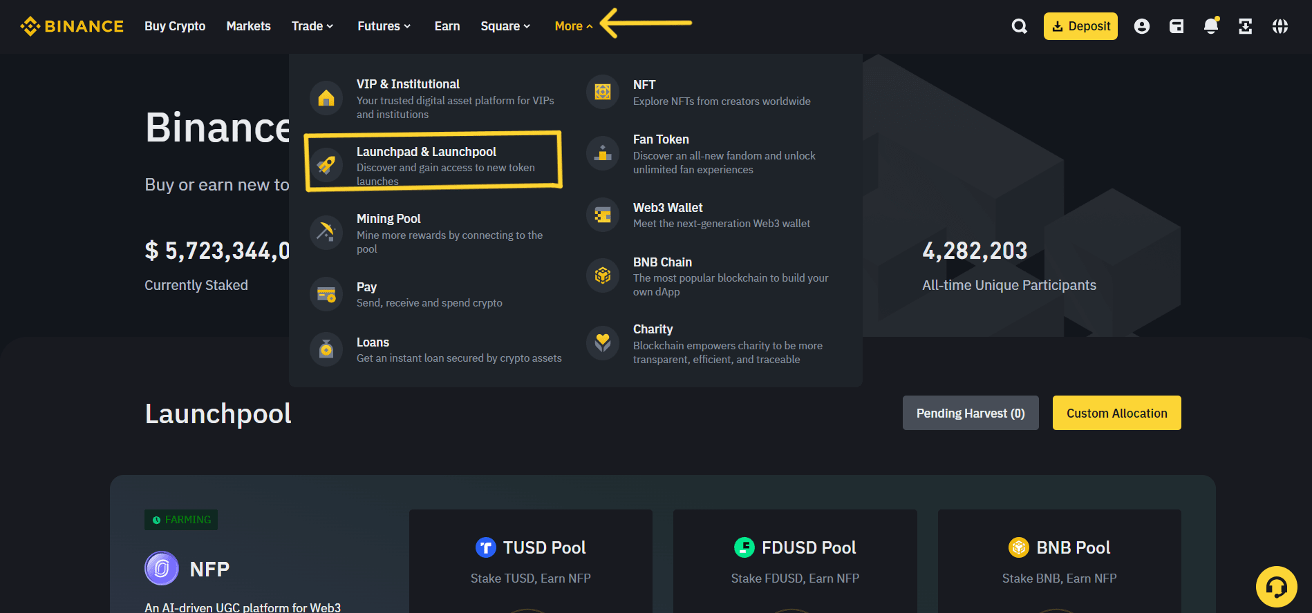Viewport: 1312px width, 613px height.
Task: Click Stake FDUSD, Earn NFP text
Action: pos(795,578)
